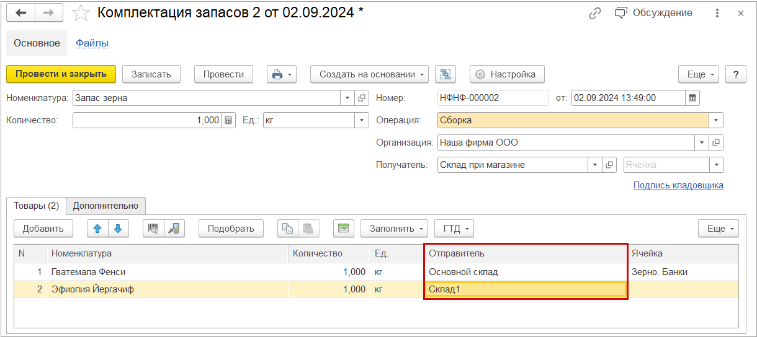Open Создать на основании dropdown

(x=370, y=74)
